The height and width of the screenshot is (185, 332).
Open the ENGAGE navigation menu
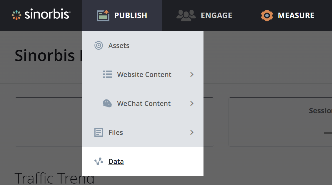(x=216, y=16)
